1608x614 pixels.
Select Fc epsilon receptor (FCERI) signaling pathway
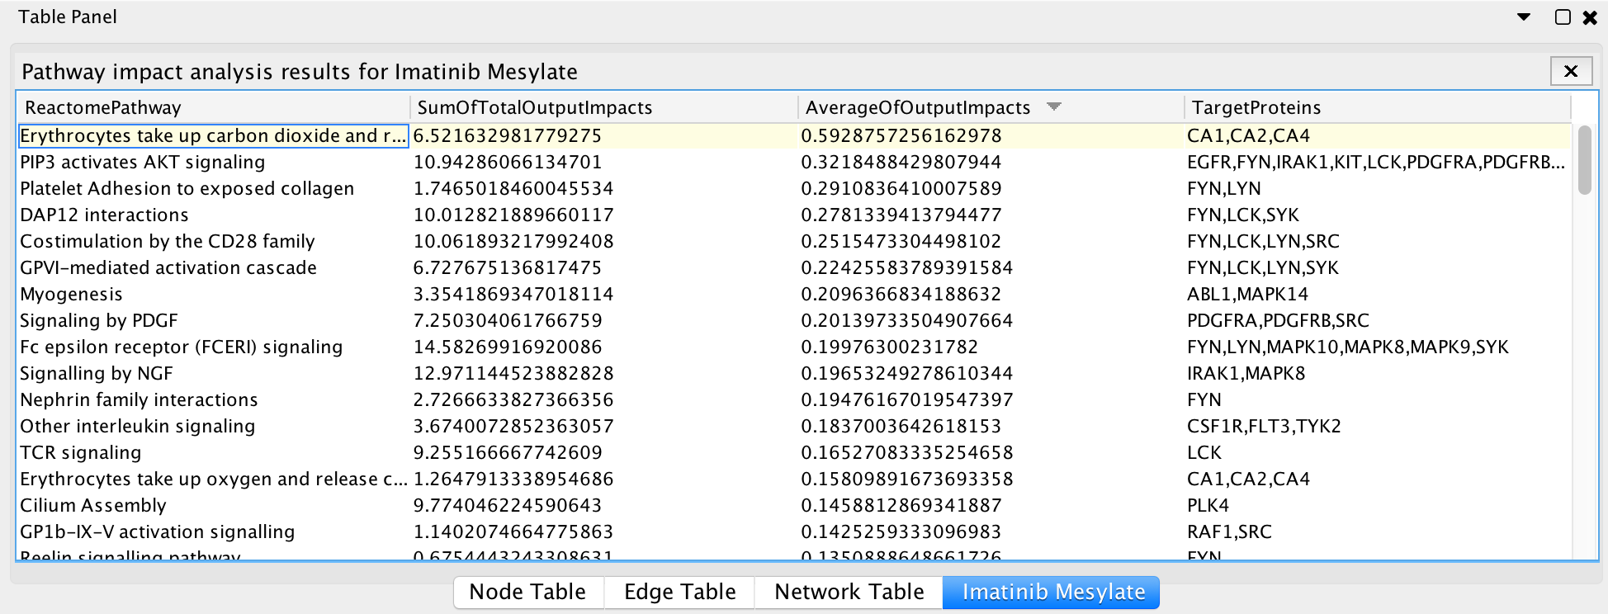pyautogui.click(x=181, y=347)
